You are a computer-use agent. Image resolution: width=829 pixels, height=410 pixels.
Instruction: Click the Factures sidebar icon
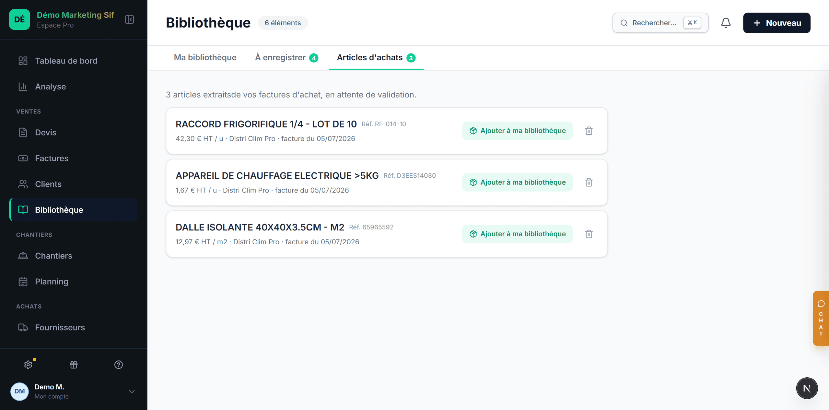coord(23,158)
